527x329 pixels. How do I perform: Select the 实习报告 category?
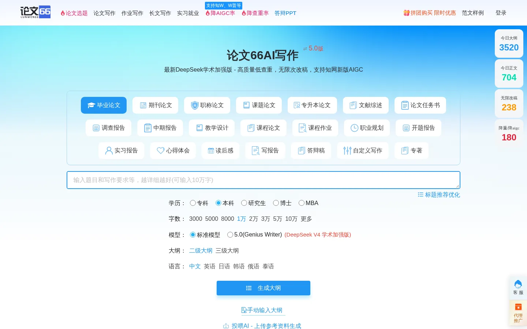(x=121, y=151)
